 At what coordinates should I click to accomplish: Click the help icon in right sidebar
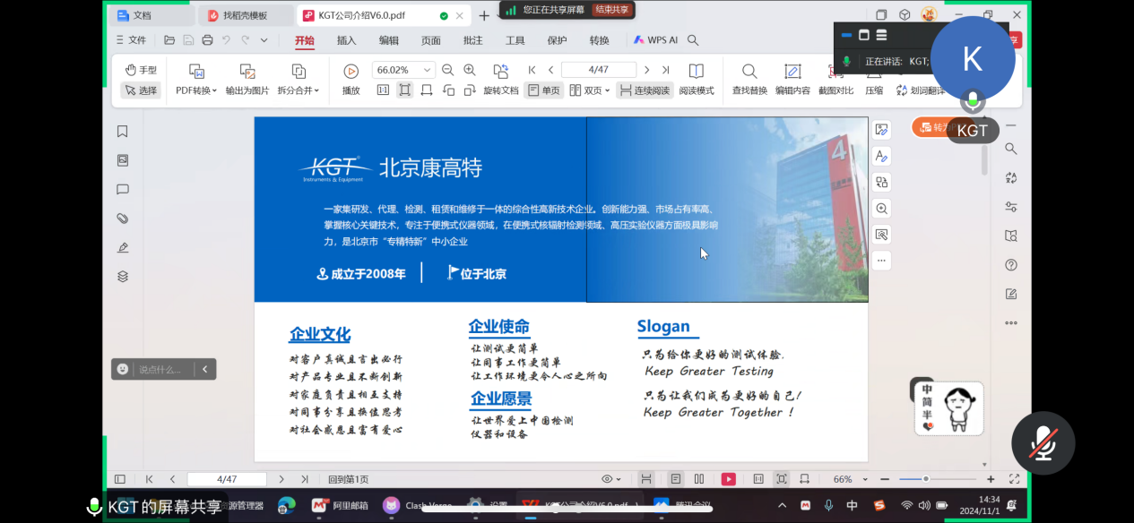click(1011, 265)
